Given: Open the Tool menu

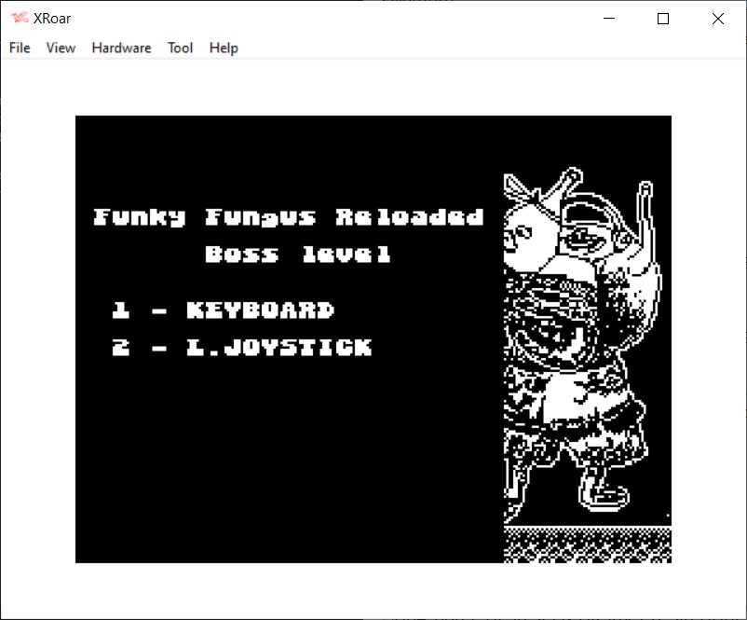Looking at the screenshot, I should point(180,48).
